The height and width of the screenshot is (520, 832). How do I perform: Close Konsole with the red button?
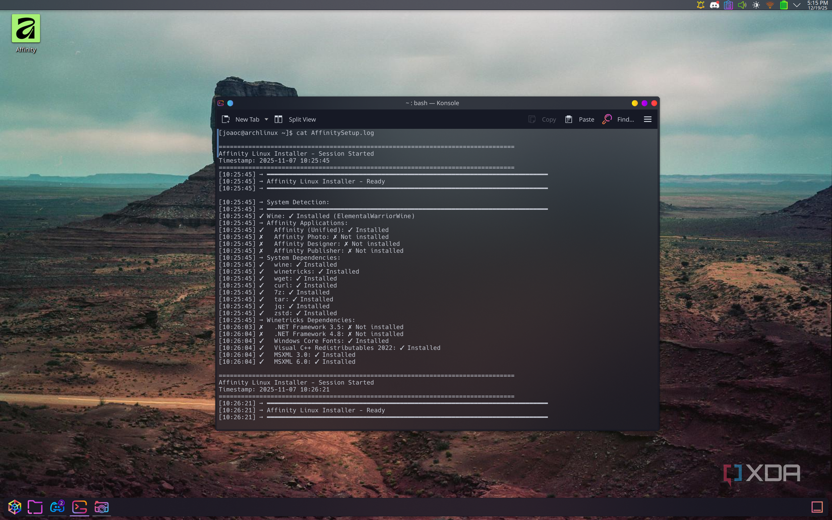[x=654, y=103]
